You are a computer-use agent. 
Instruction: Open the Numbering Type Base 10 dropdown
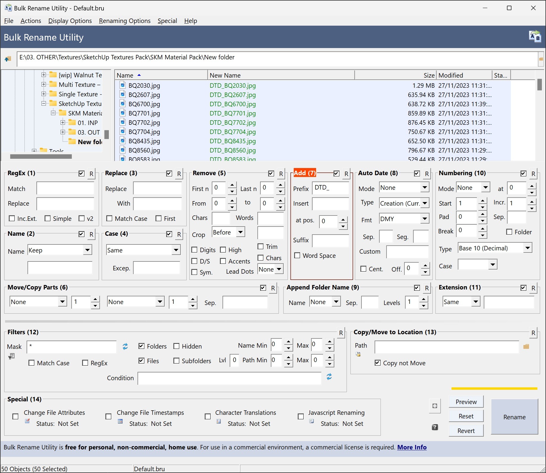[x=528, y=248]
